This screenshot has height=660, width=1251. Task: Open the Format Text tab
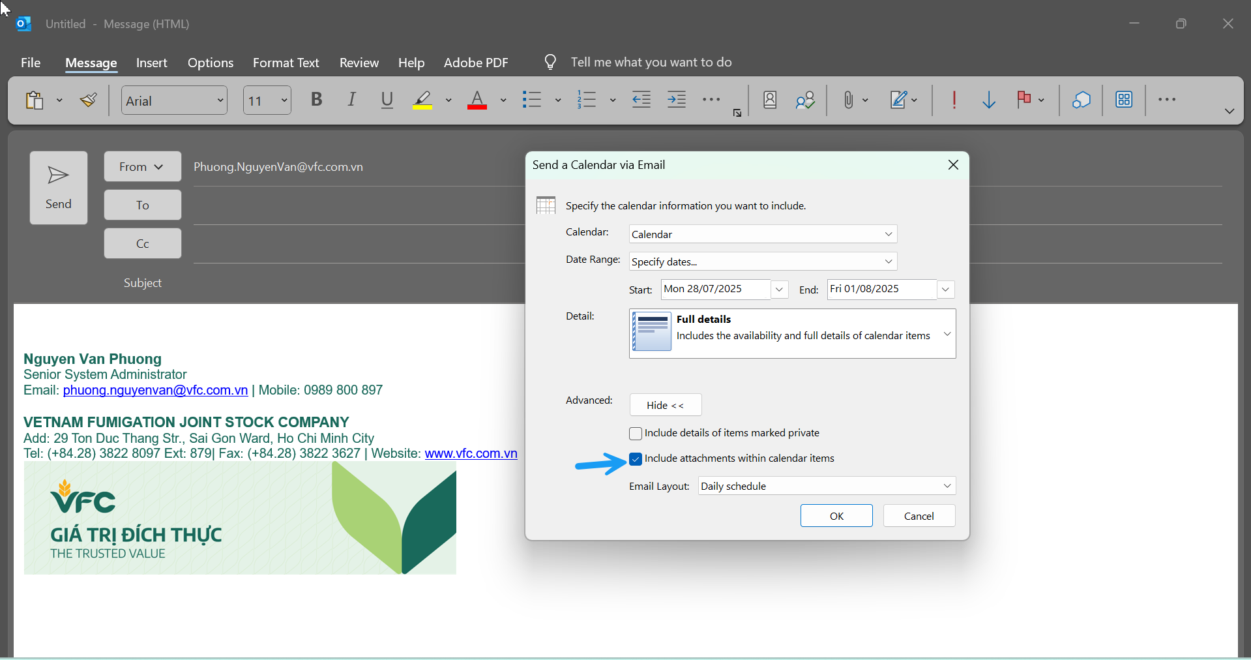tap(286, 63)
